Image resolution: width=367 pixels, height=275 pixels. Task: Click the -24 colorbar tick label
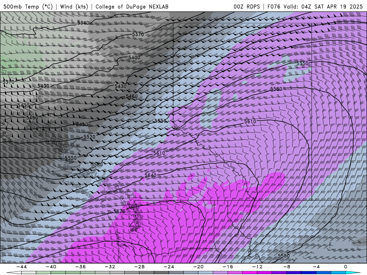pyautogui.click(x=169, y=267)
